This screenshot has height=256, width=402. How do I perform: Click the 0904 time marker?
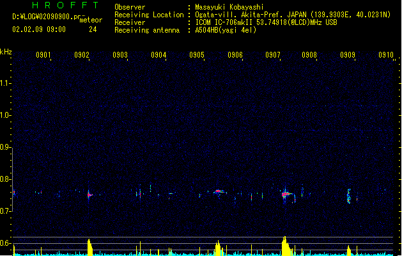click(158, 54)
